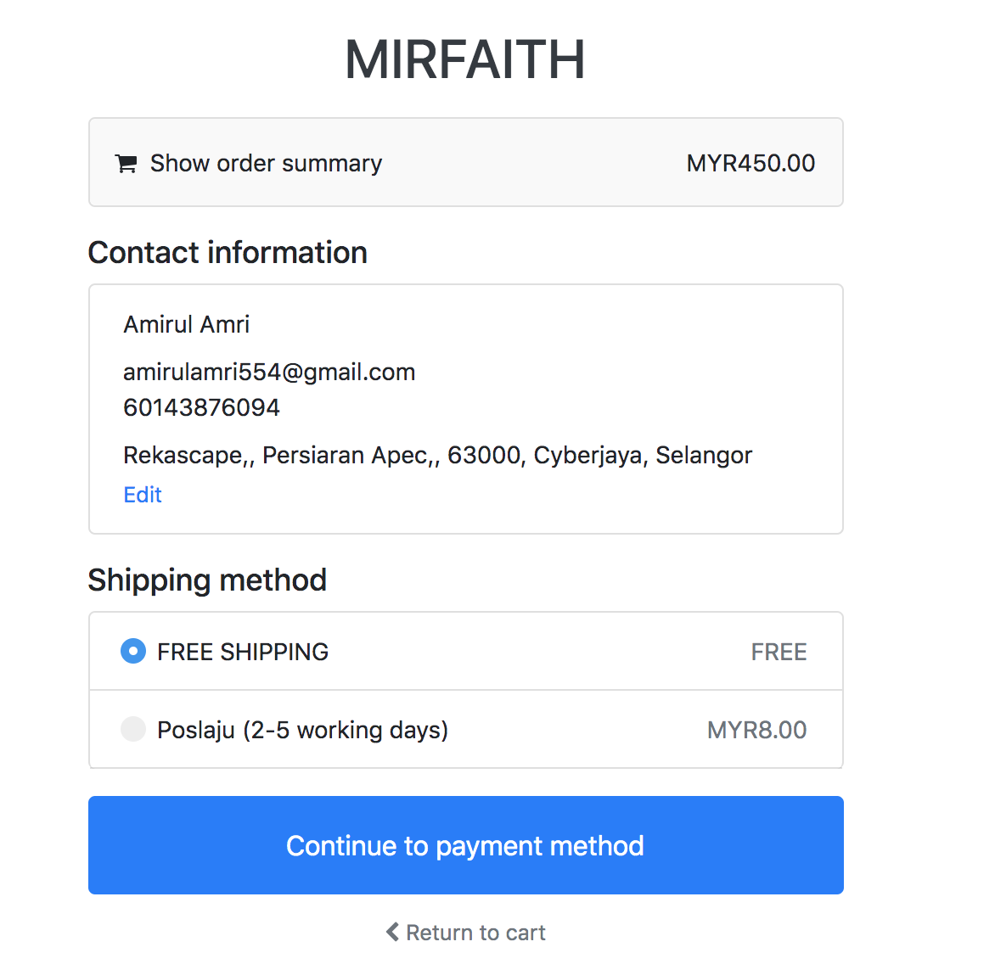Screen dimensions: 995x964
Task: Select the Poslaju radio button
Action: pos(133,729)
